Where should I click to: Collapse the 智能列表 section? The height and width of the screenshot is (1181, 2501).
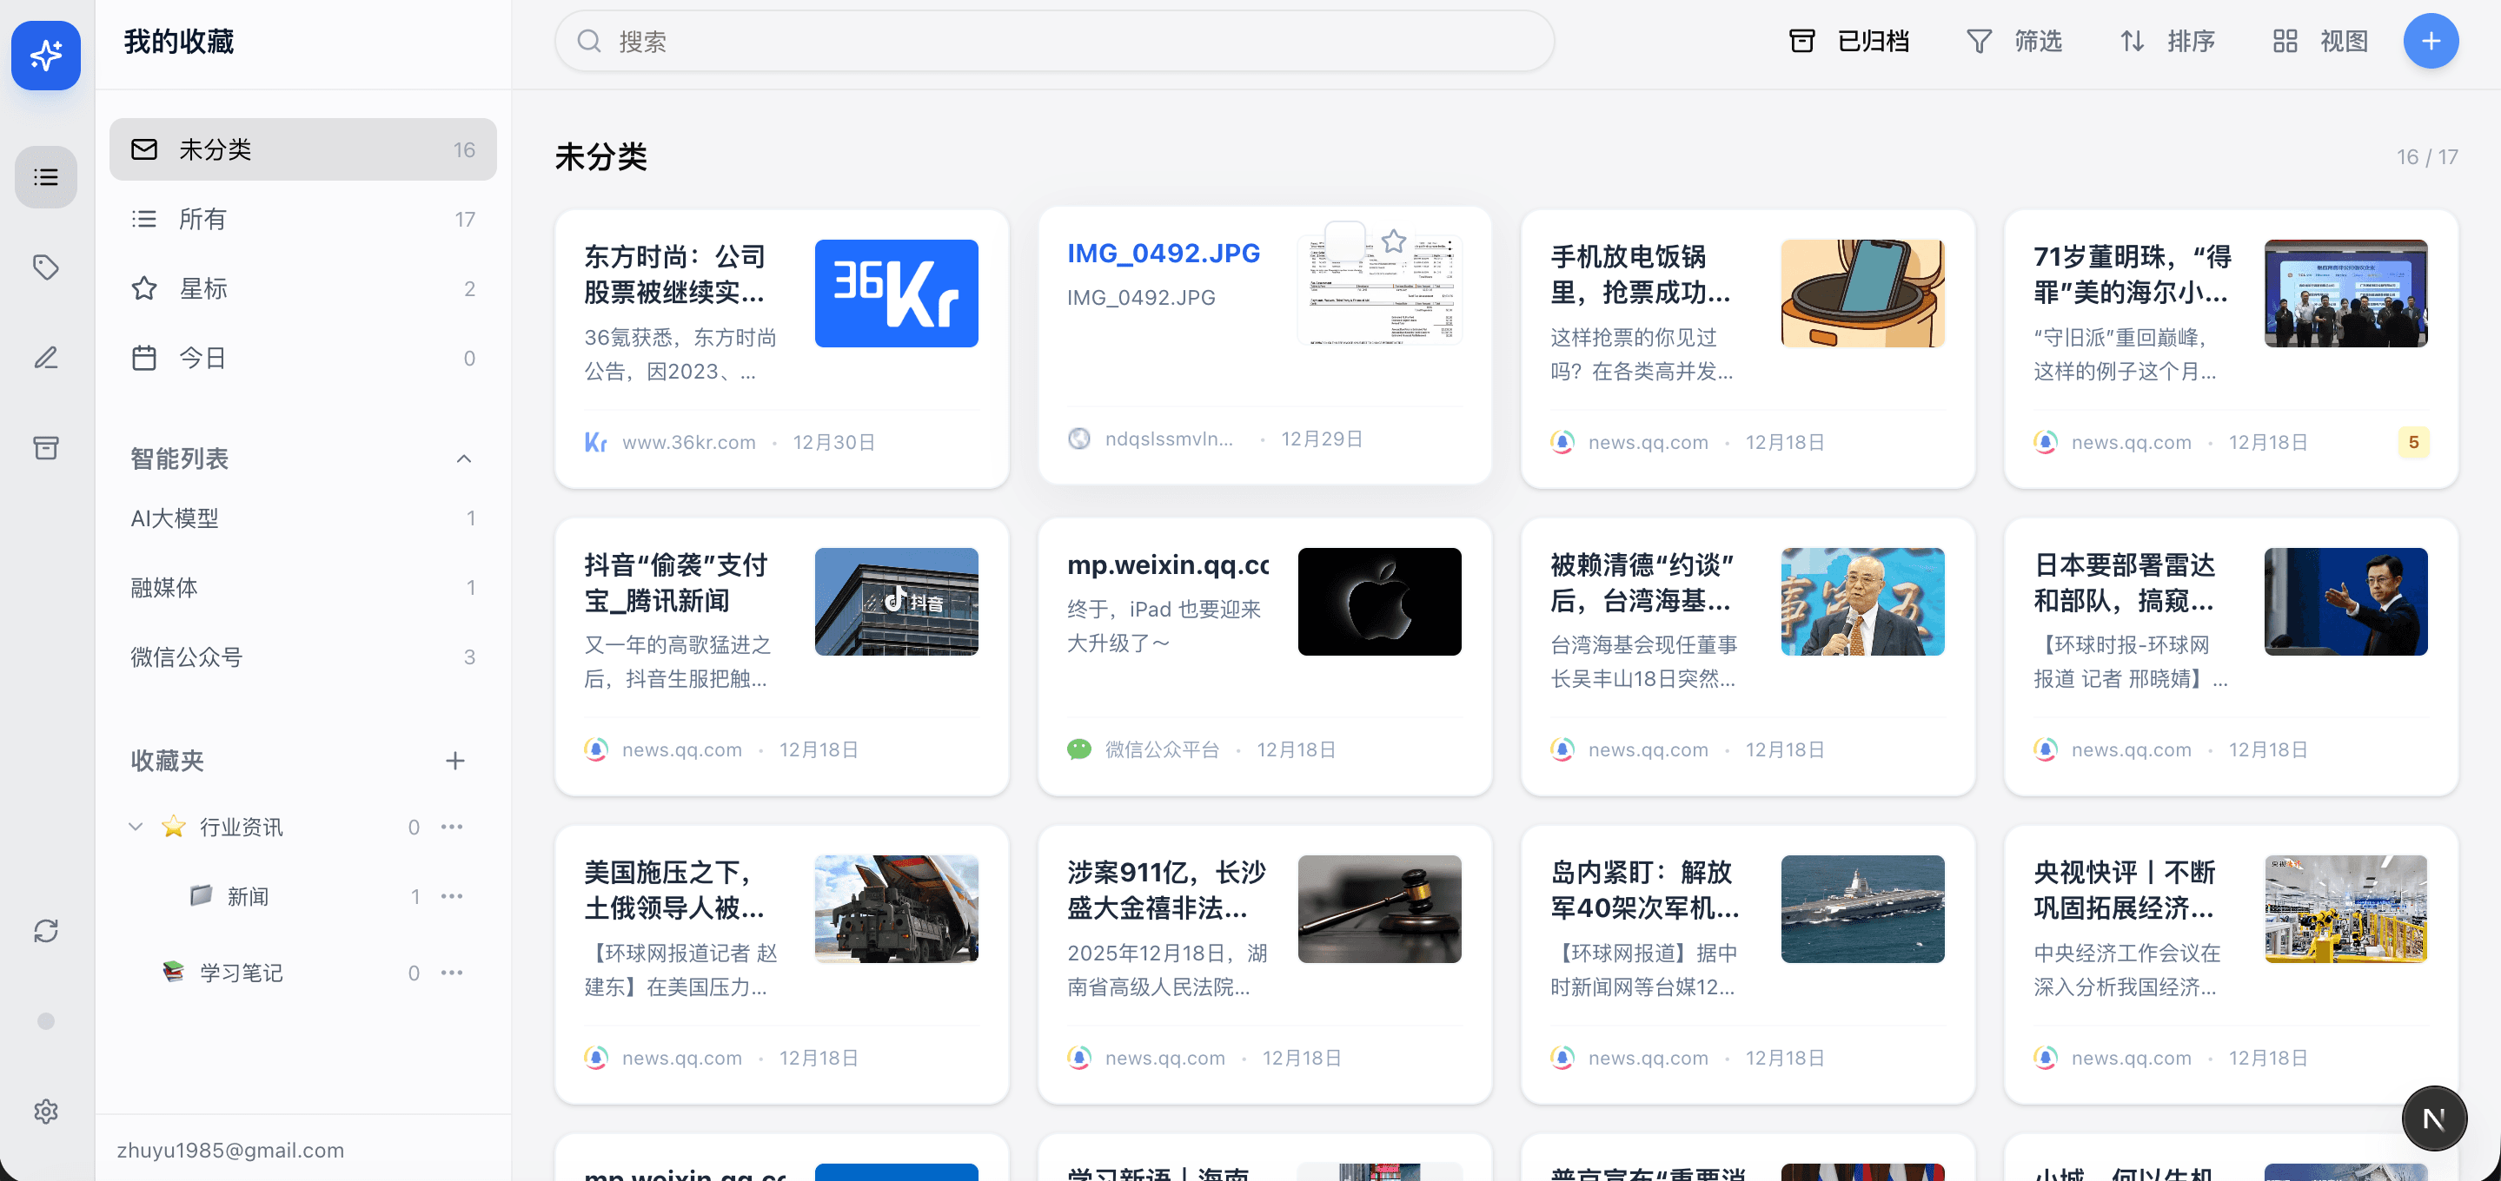coord(464,458)
